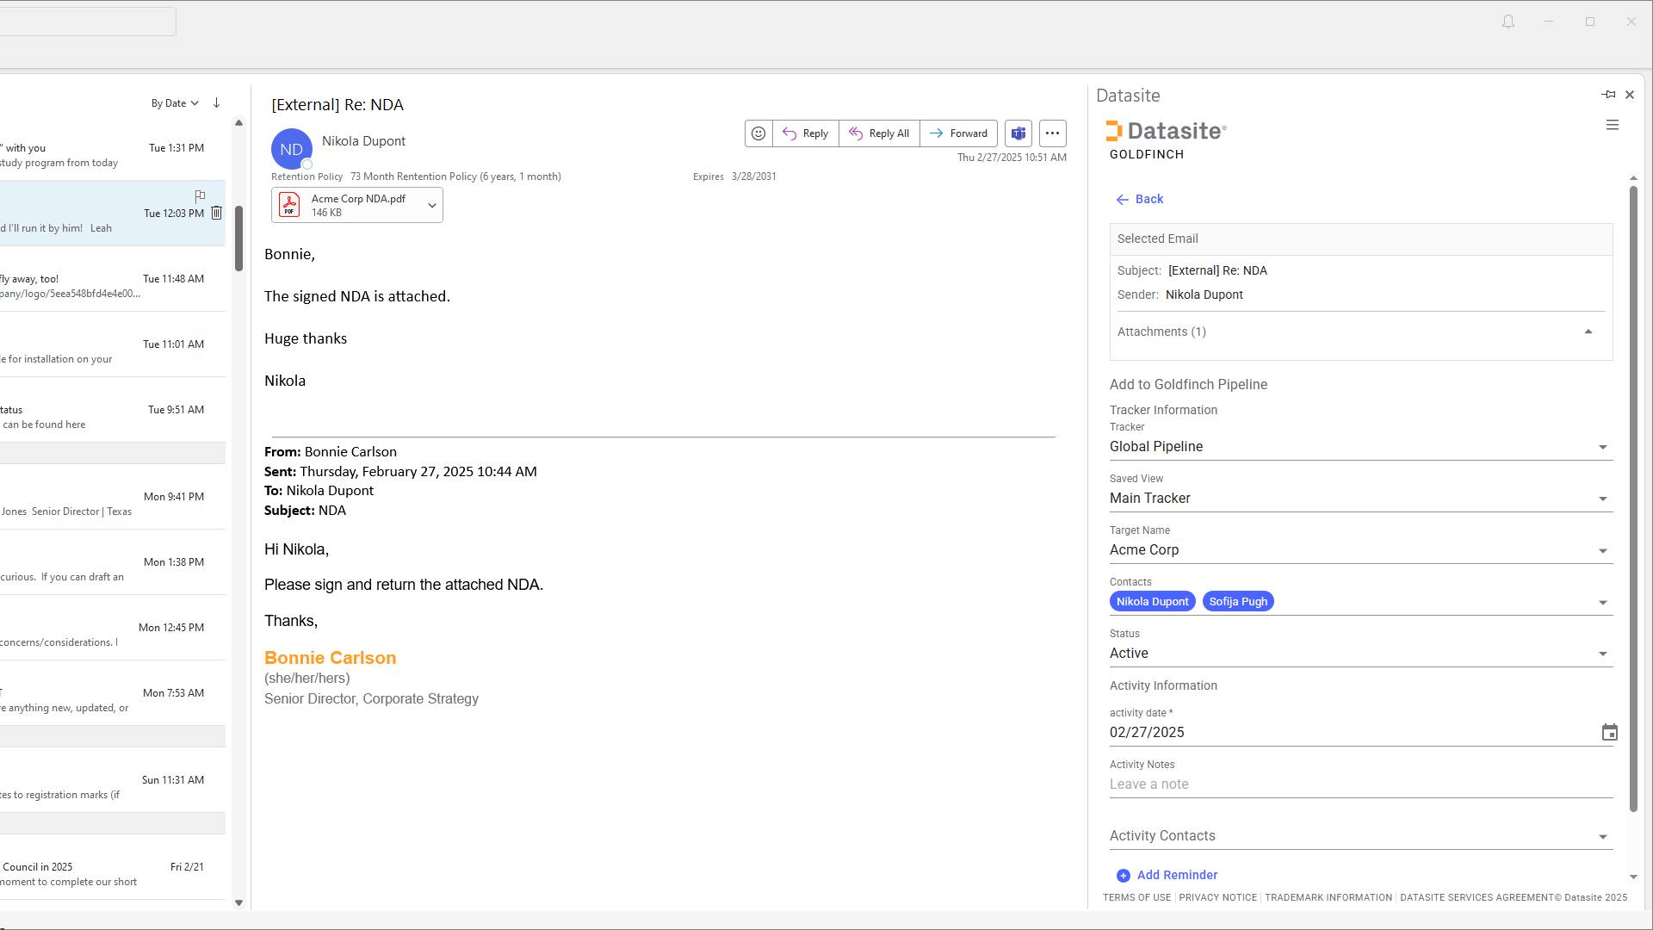Image resolution: width=1653 pixels, height=930 pixels.
Task: Flag the Tue 12:03 PM message
Action: click(200, 195)
